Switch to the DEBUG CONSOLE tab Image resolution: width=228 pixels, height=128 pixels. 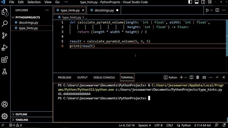click(x=104, y=78)
